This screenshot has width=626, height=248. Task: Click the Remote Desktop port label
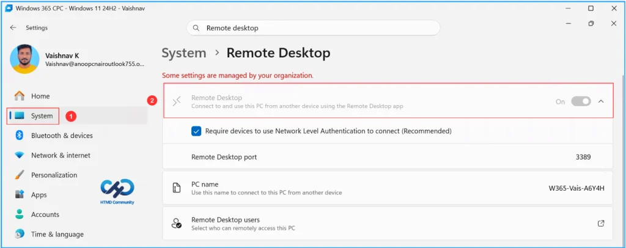[224, 157]
